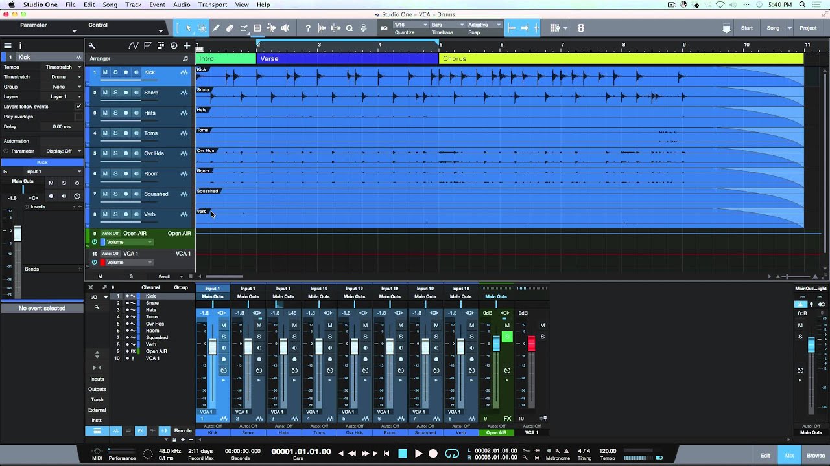The image size is (830, 466).
Task: Open the Edit view button
Action: (765, 455)
